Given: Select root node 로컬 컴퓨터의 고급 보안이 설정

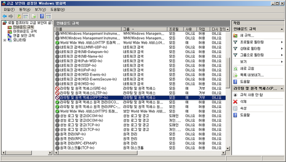Looking at the screenshot, I should tap(30, 23).
